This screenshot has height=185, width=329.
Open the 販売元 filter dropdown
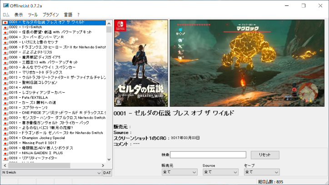click(x=179, y=172)
